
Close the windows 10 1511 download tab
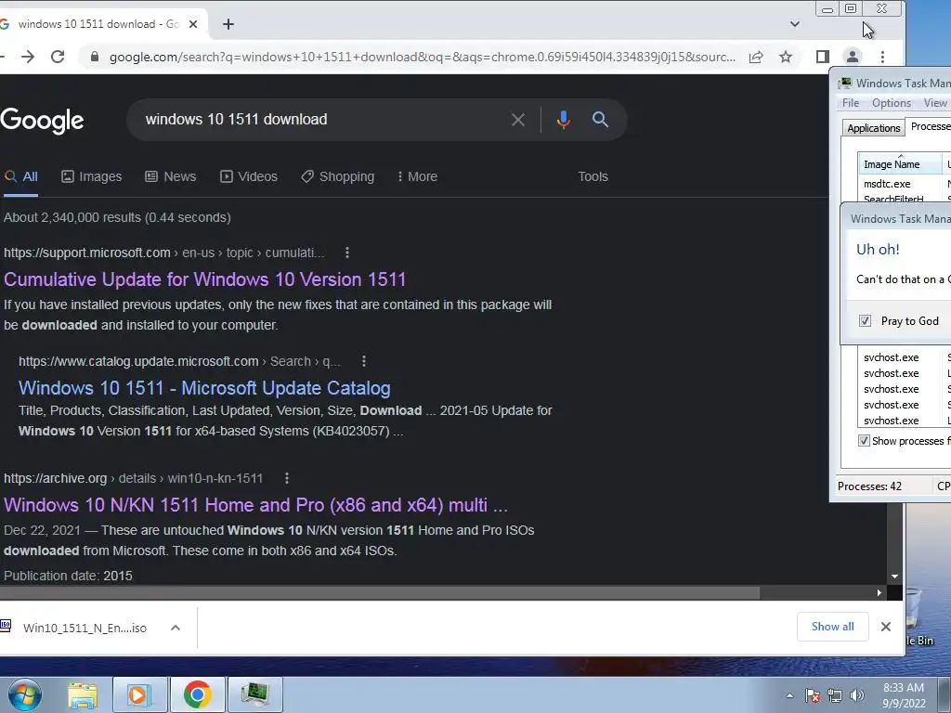coord(193,24)
